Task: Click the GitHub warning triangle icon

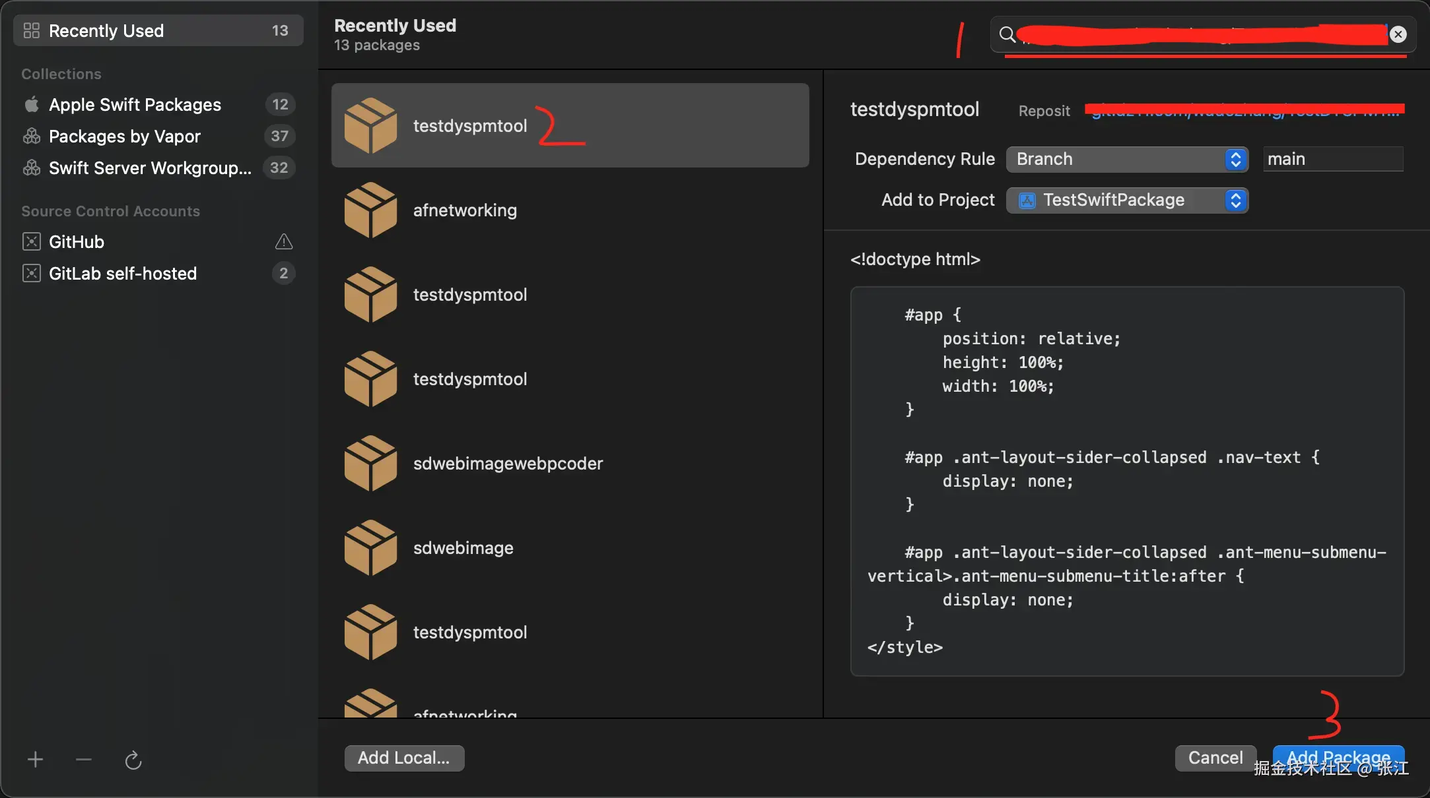Action: point(284,242)
